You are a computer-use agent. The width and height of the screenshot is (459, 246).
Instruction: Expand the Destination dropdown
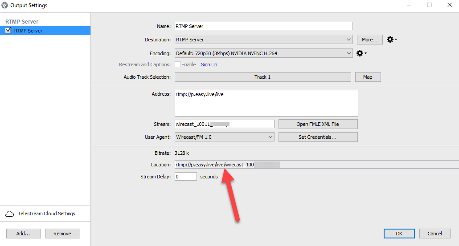tap(264, 40)
